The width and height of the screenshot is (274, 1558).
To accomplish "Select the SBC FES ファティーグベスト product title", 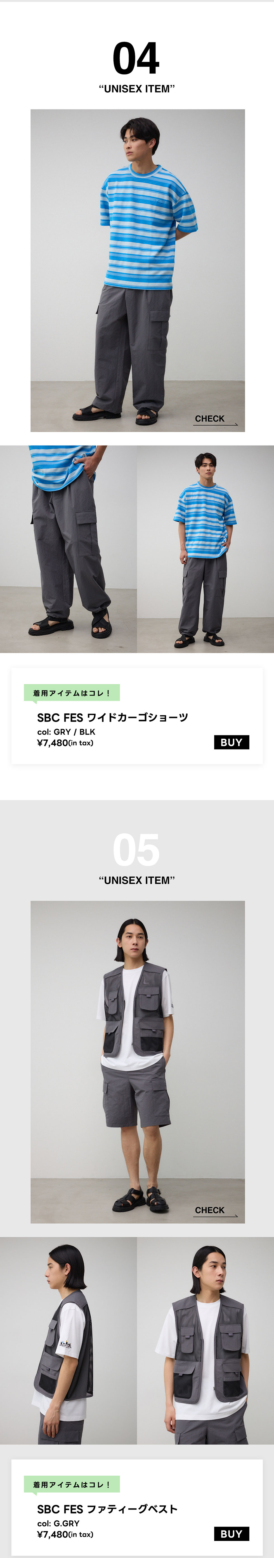I will pyautogui.click(x=107, y=1509).
